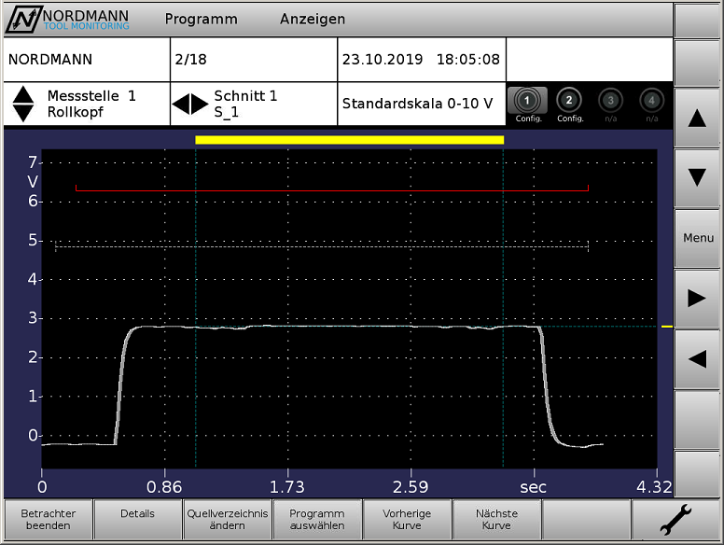Click the yellow time range bar

pos(349,140)
